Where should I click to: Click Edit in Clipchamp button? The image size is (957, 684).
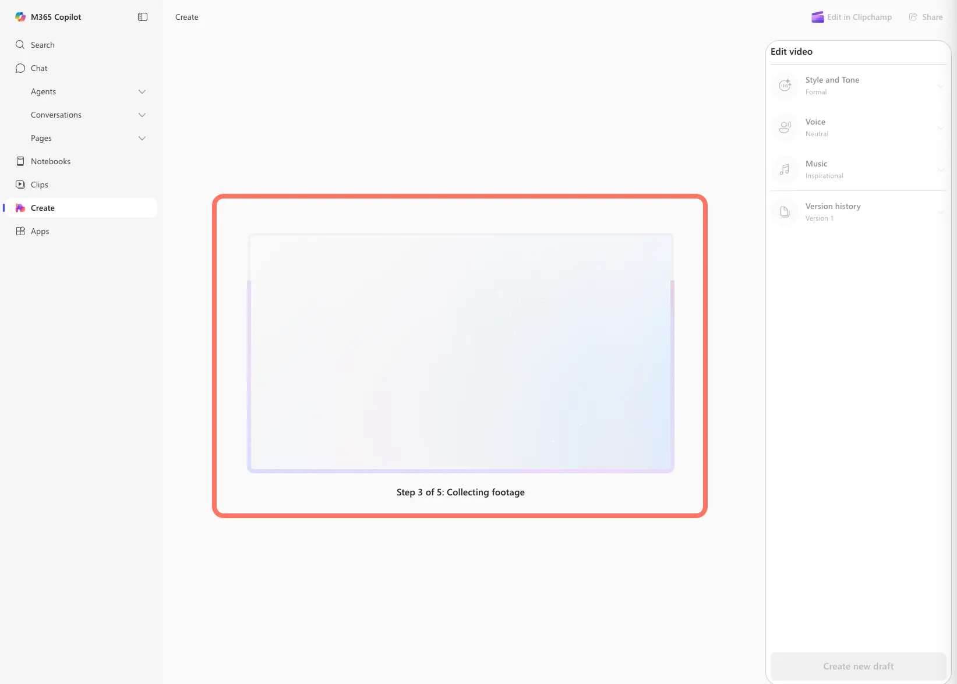pos(852,17)
